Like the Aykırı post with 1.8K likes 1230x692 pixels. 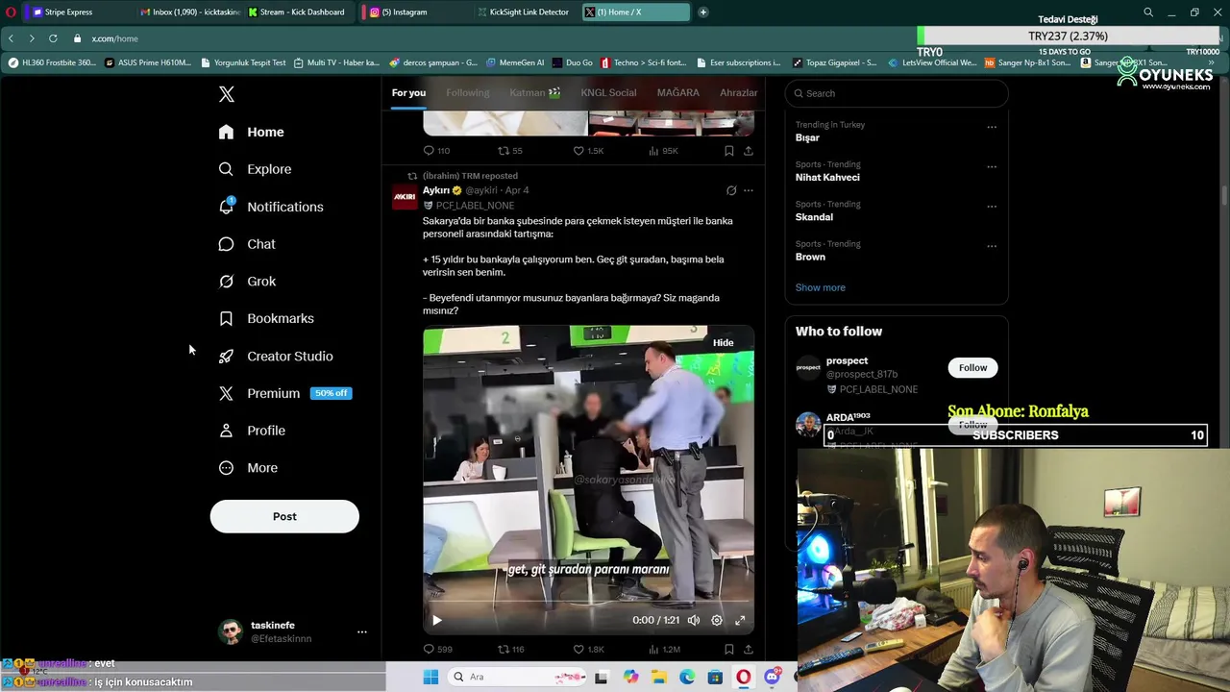(x=588, y=649)
